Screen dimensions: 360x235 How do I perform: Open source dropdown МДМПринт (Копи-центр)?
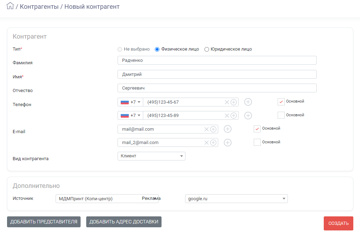pyautogui.click(x=107, y=199)
